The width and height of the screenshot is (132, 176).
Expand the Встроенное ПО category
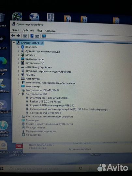pos(18,63)
